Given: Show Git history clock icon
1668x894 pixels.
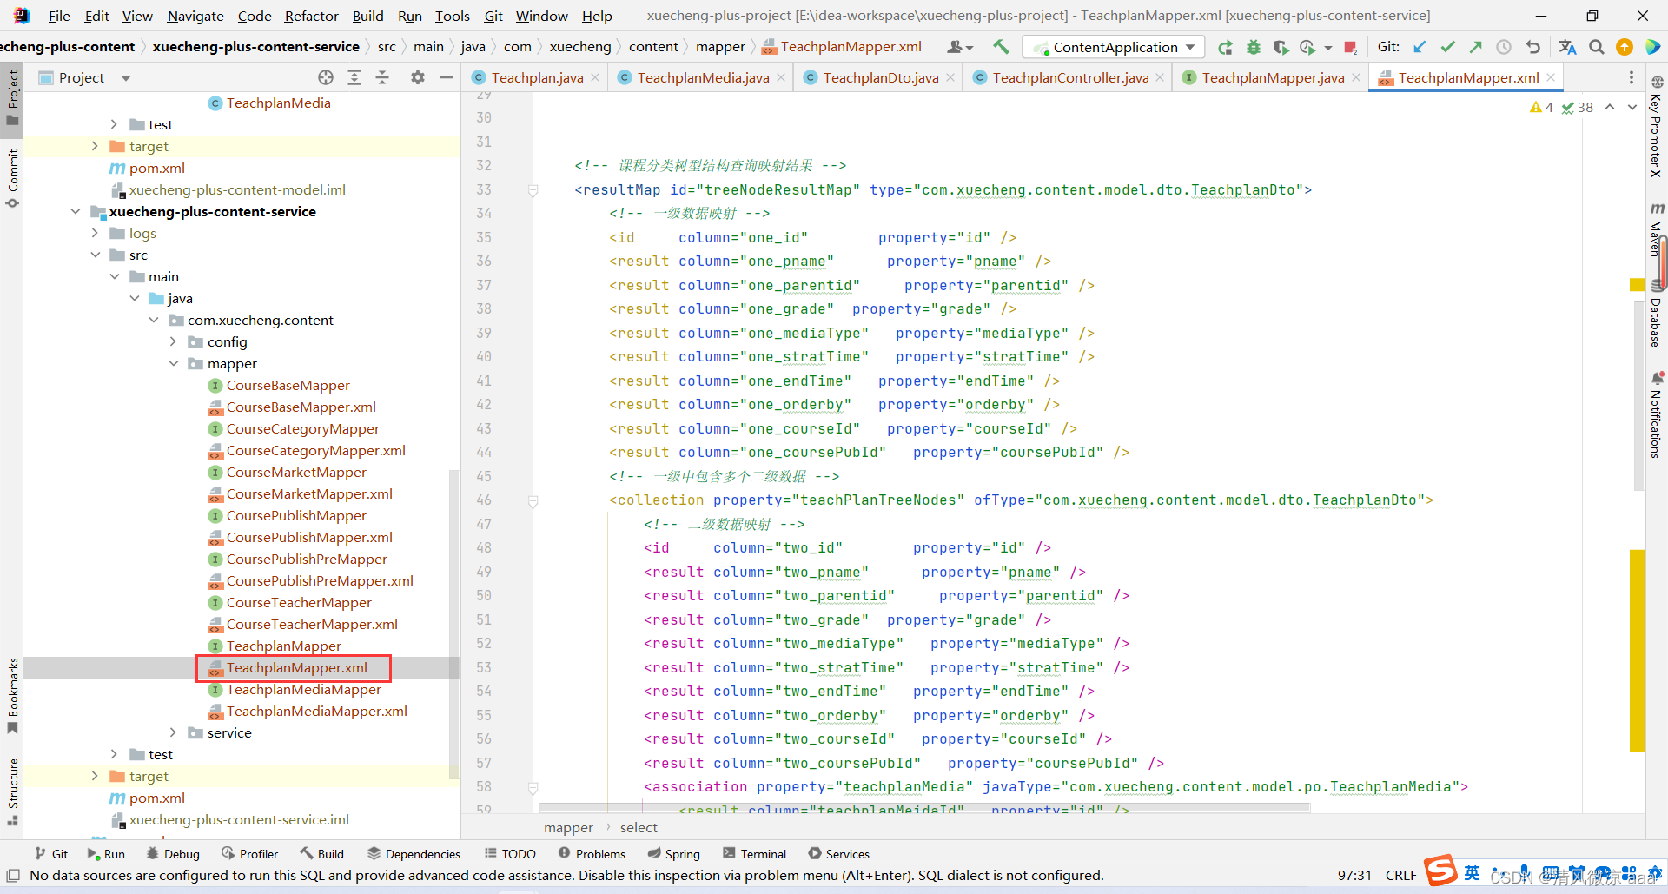Looking at the screenshot, I should (1504, 47).
